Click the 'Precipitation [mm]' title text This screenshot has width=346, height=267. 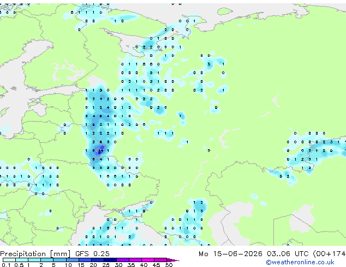(35, 254)
